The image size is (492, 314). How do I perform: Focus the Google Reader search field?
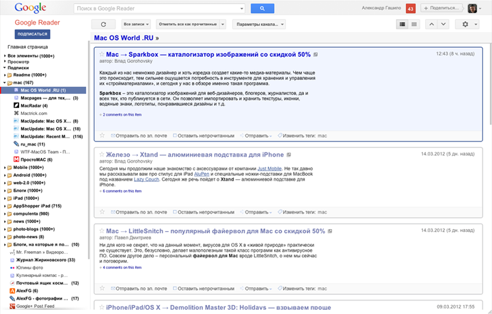pos(157,8)
